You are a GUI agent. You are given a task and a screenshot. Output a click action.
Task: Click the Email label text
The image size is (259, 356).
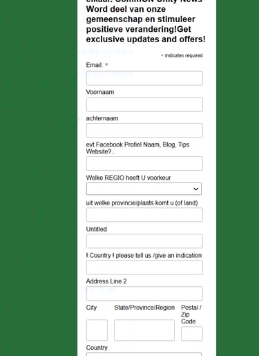[x=95, y=65]
